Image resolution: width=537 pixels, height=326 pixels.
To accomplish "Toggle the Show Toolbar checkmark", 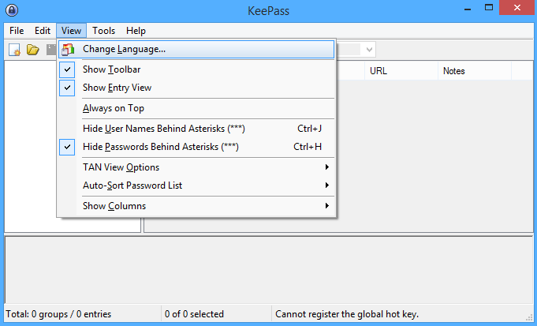I will click(x=67, y=69).
